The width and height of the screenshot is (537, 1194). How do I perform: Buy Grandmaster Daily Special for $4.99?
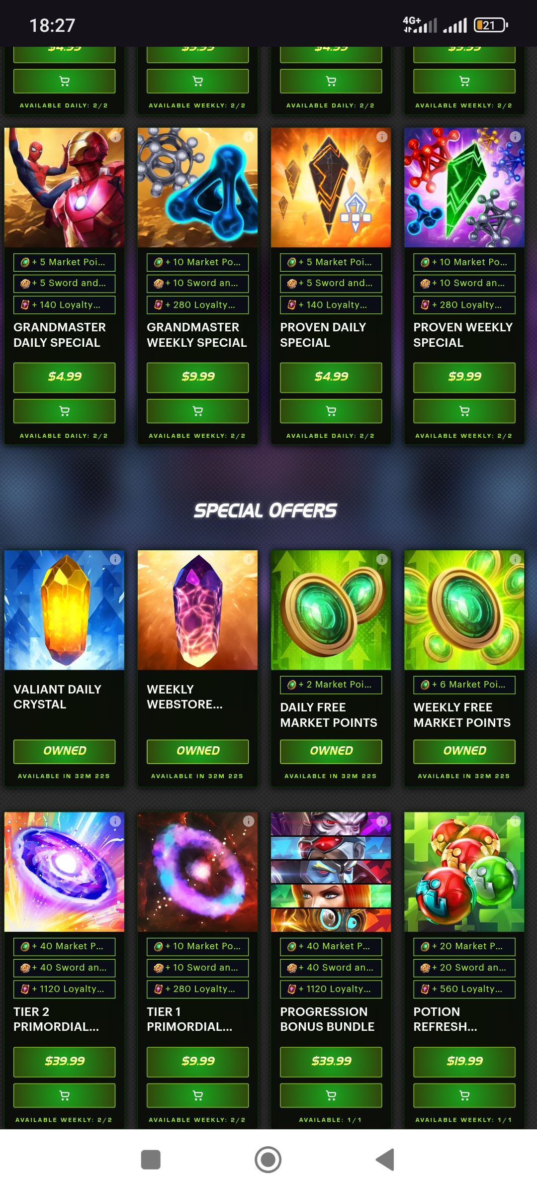pos(64,377)
